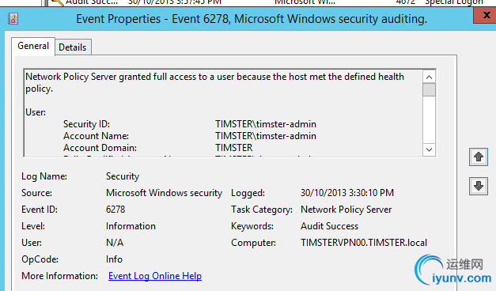This screenshot has width=496, height=291.
Task: Click the description scrollbar thumb
Action: (429, 89)
